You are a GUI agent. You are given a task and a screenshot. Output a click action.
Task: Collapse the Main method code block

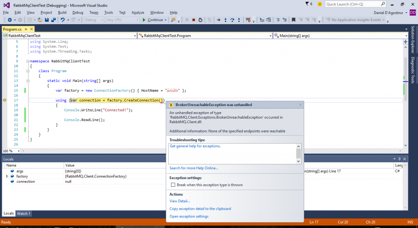(x=27, y=81)
